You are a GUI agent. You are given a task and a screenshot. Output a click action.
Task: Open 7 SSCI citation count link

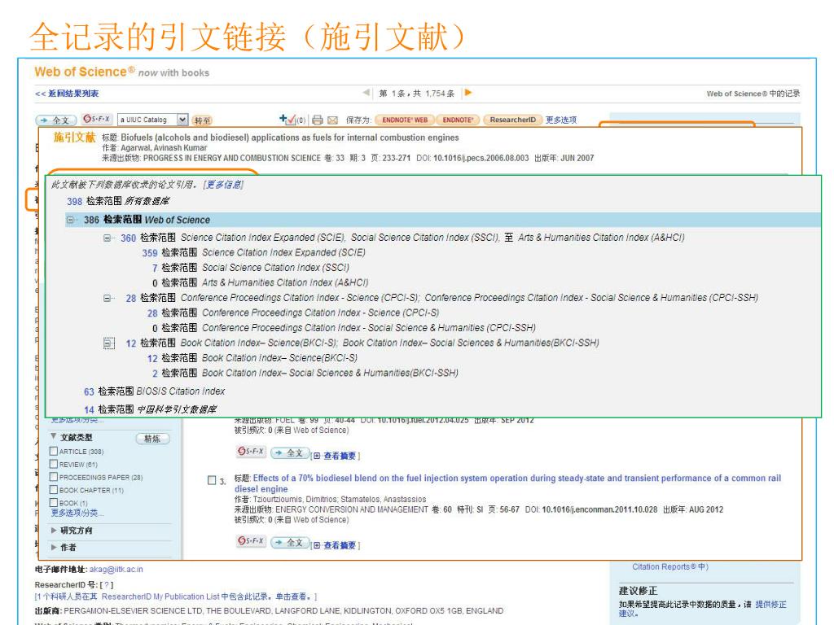point(154,268)
